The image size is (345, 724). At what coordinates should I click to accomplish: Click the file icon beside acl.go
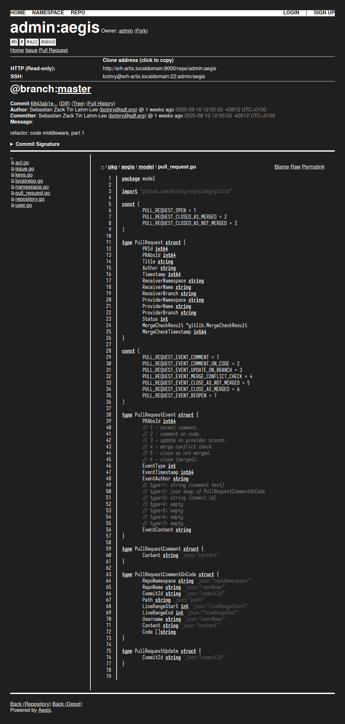[13, 163]
